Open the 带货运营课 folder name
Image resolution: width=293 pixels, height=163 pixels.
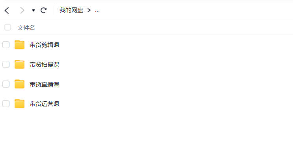pyautogui.click(x=44, y=104)
